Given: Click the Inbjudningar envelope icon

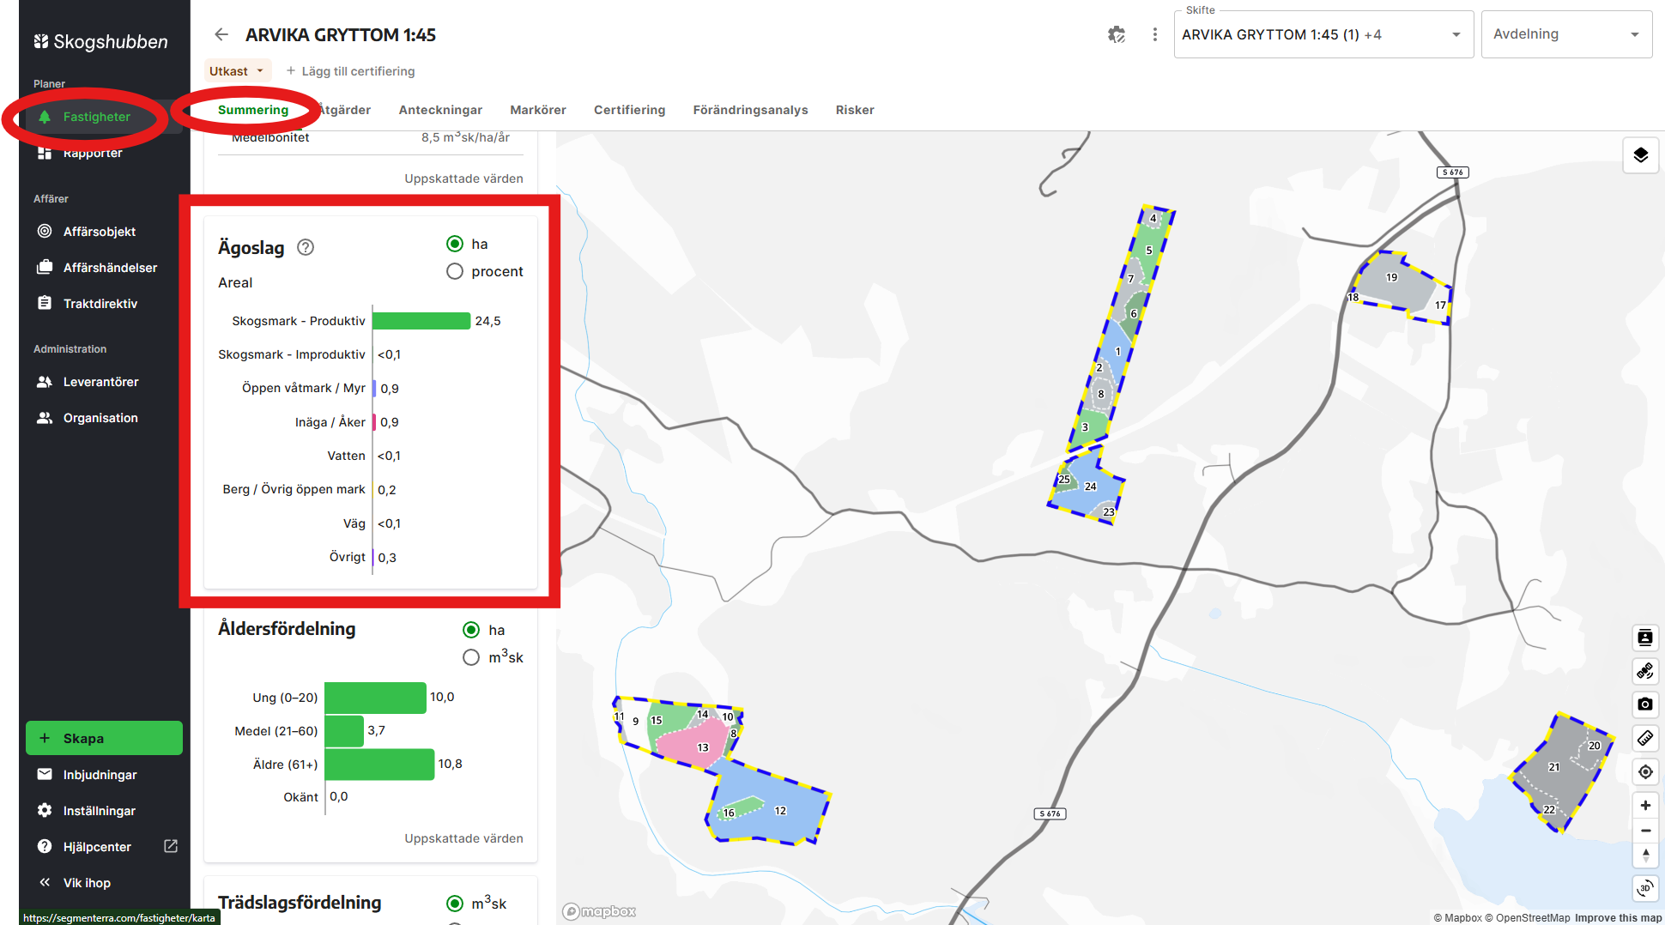Looking at the screenshot, I should [x=45, y=775].
